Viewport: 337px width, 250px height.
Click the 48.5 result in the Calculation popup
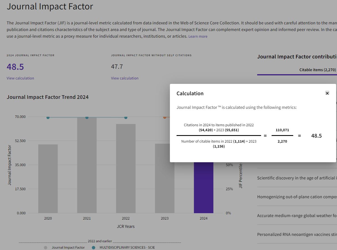click(x=316, y=136)
